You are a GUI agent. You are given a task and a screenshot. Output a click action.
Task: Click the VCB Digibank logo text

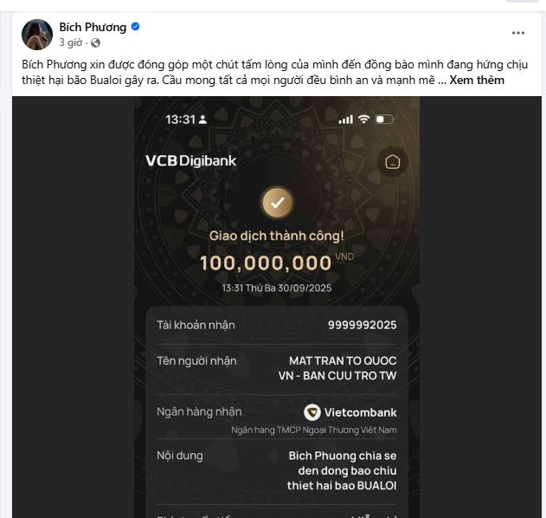click(x=191, y=161)
